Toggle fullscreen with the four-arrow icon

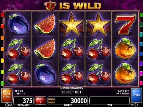(x=136, y=105)
